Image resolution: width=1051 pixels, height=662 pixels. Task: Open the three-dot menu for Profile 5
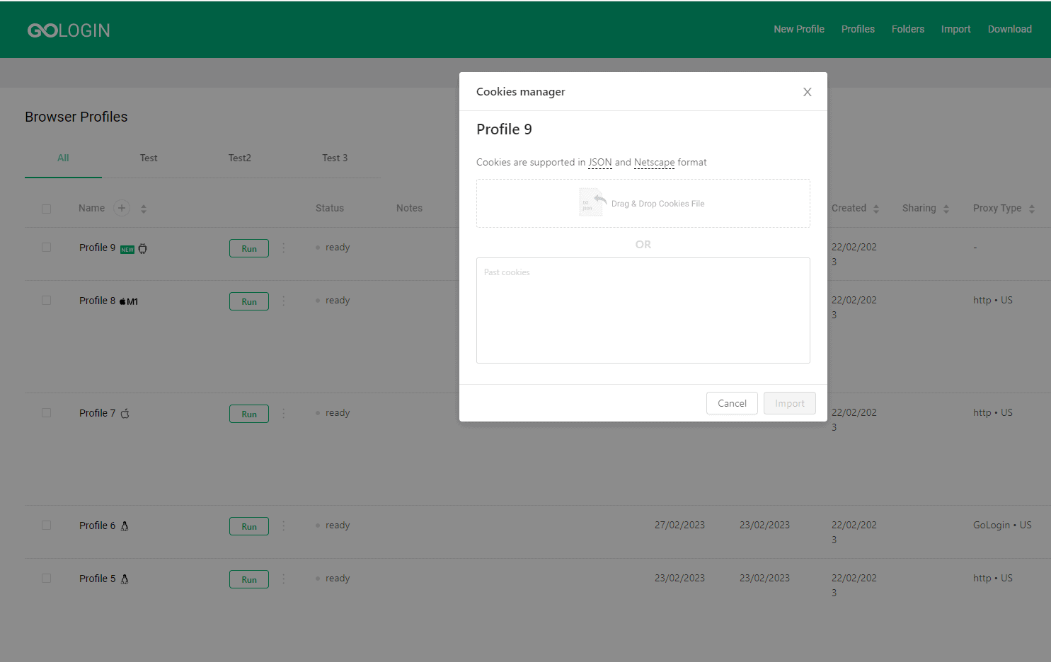pos(284,579)
